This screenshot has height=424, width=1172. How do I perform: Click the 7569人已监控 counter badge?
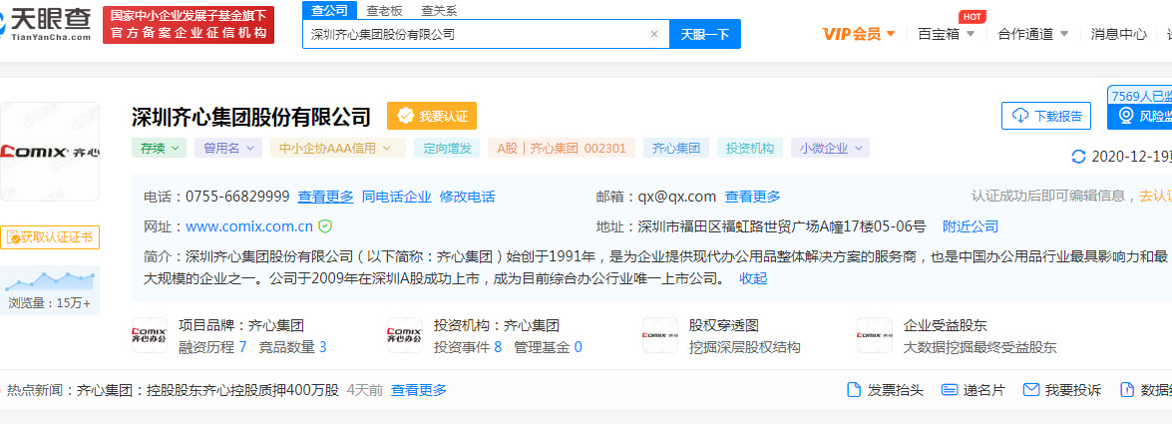[1141, 95]
